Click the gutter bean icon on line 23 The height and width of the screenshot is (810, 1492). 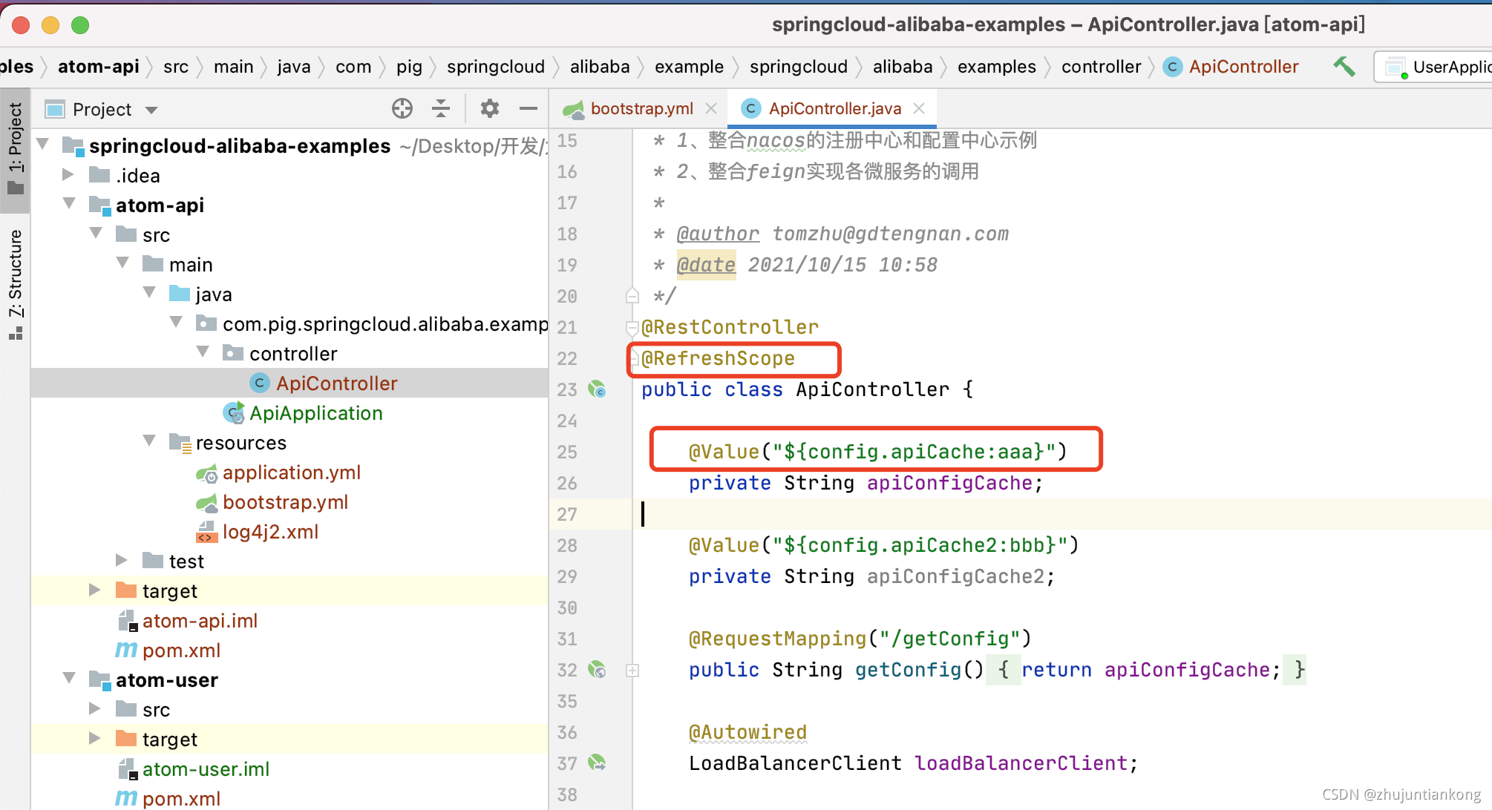click(597, 389)
